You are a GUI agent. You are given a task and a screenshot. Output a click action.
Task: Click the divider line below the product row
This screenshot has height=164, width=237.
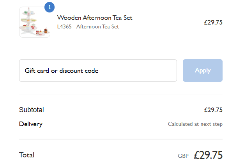[121, 49]
